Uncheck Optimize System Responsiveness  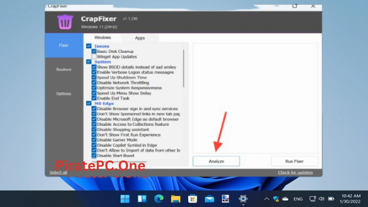click(x=94, y=88)
